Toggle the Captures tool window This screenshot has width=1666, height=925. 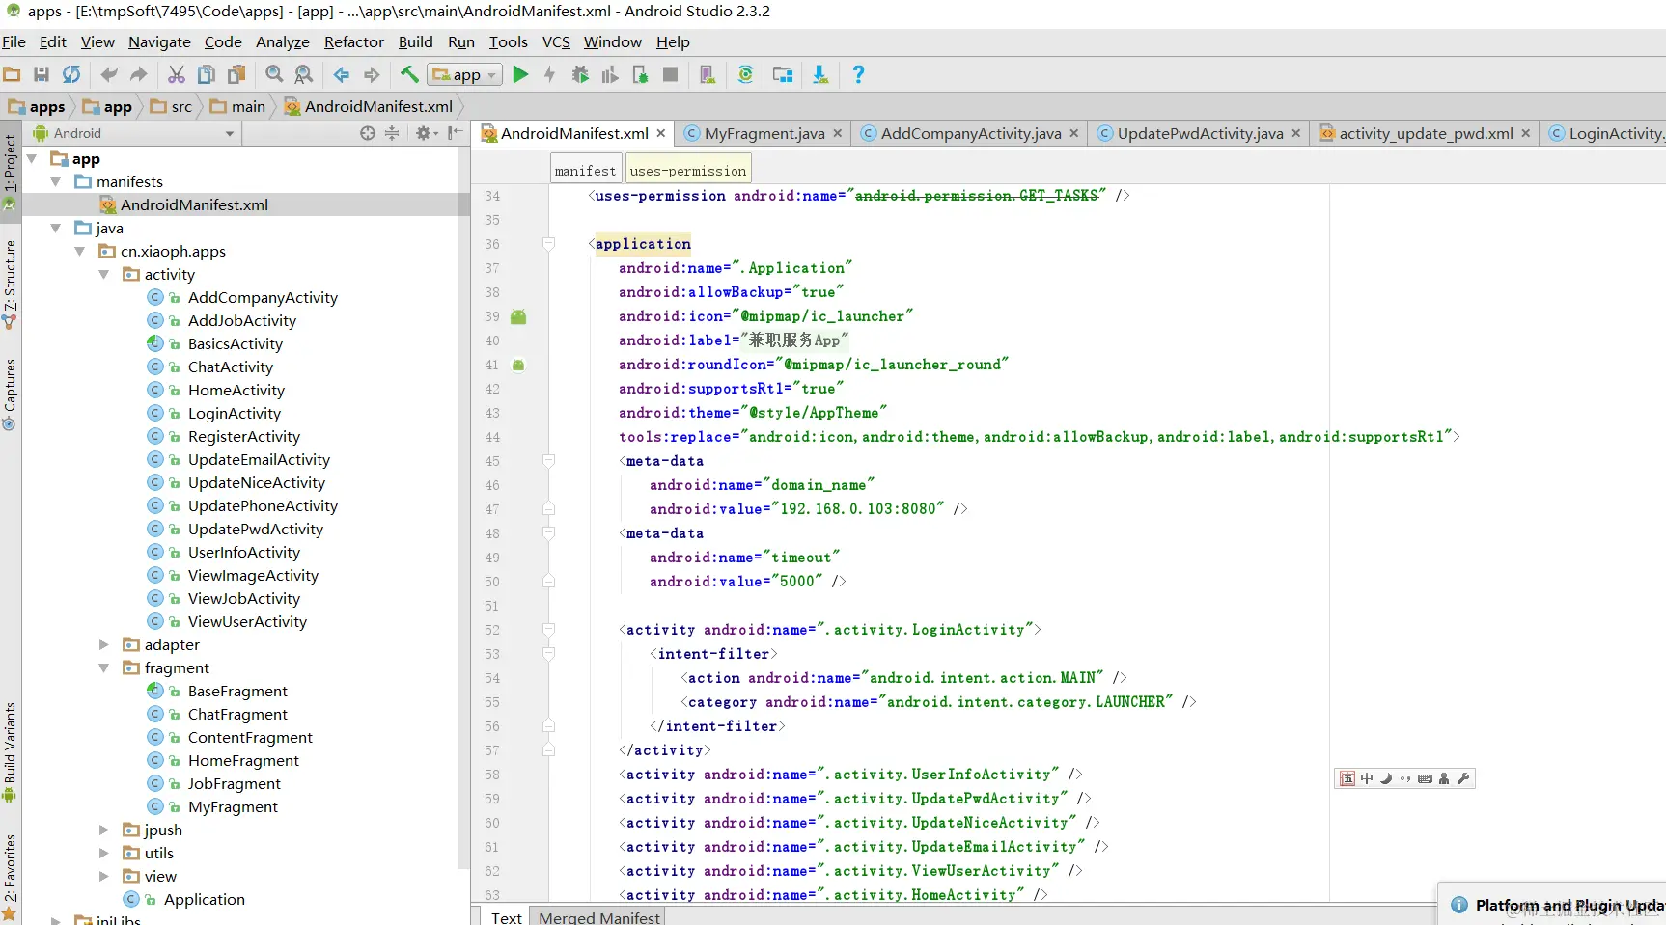tap(10, 394)
